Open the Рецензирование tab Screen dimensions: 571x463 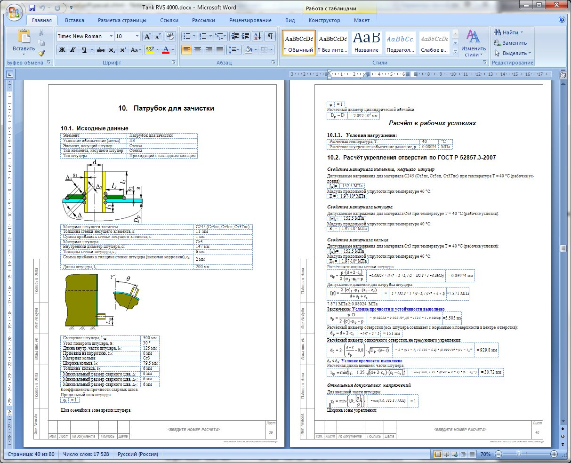[x=250, y=20]
